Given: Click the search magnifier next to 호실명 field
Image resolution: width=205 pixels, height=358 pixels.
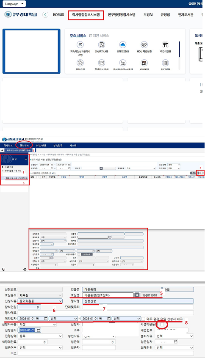Looking at the screenshot, I should pyautogui.click(x=137, y=295).
